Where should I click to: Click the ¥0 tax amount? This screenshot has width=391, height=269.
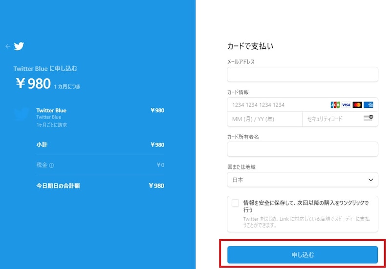coord(160,165)
